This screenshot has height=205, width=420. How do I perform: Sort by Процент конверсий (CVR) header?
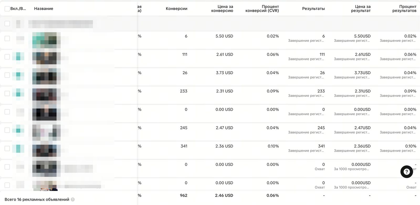pyautogui.click(x=262, y=9)
